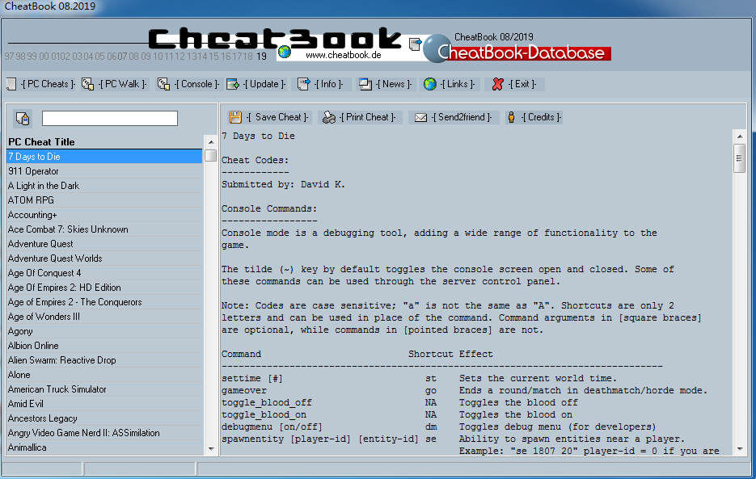Click the [ PC Cheats ] label
The height and width of the screenshot is (479, 756).
point(48,84)
